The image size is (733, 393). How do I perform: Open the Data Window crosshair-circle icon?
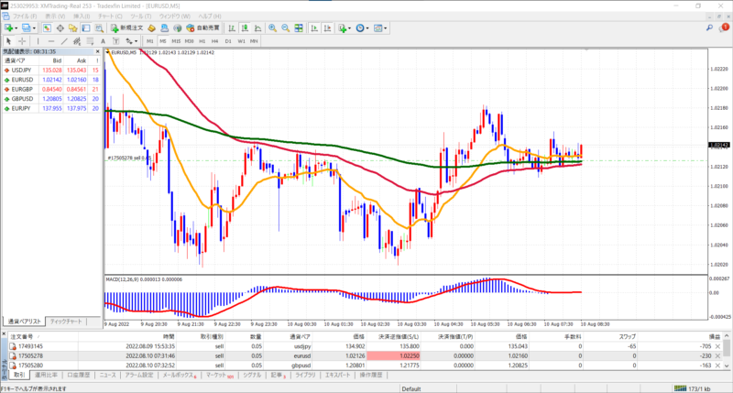pos(60,28)
